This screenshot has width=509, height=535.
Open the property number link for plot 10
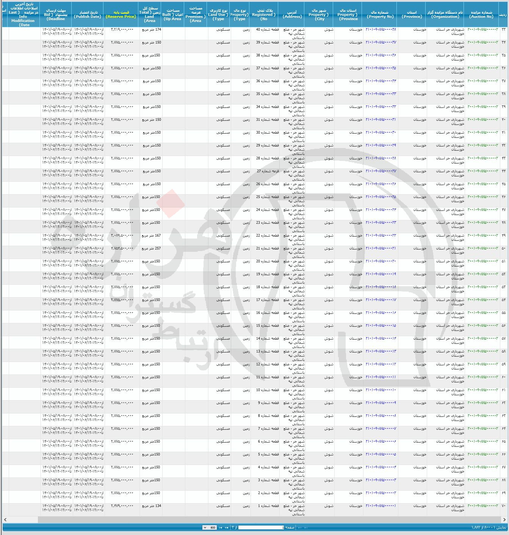click(x=381, y=390)
